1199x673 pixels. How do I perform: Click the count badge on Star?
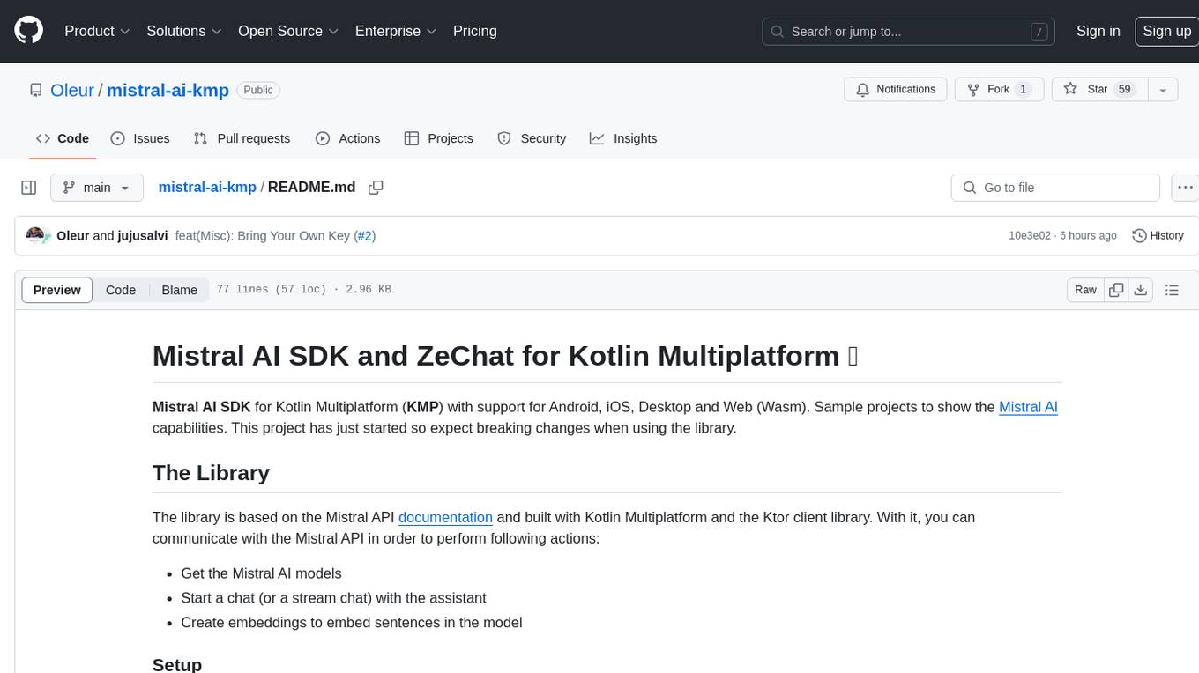(x=1124, y=90)
